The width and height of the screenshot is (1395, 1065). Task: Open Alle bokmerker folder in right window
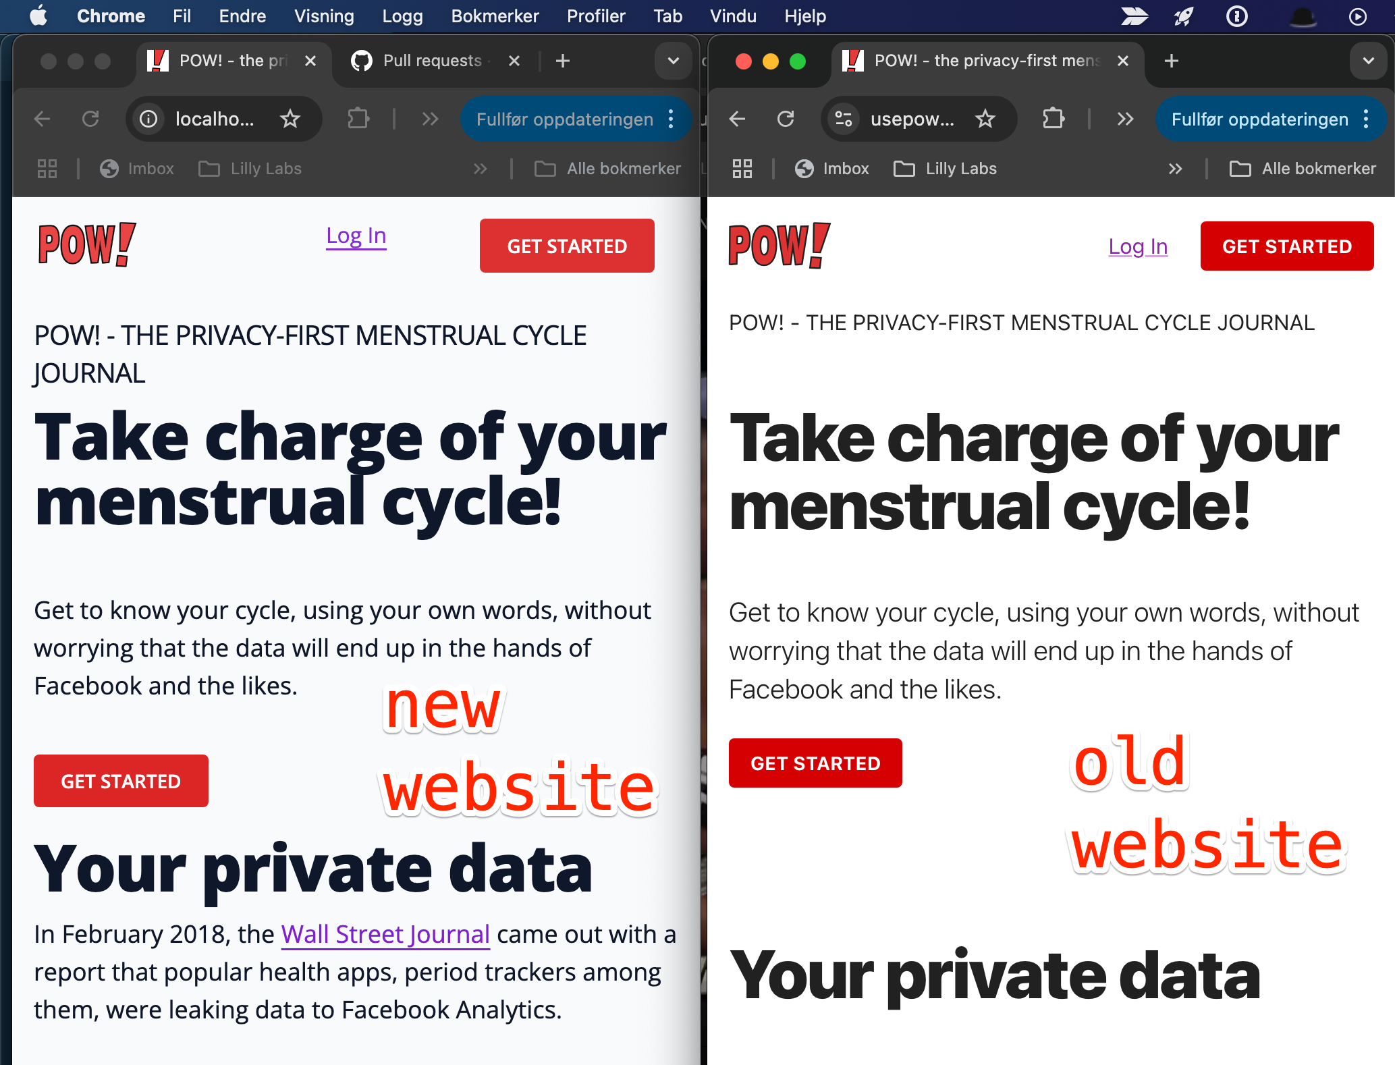coord(1303,169)
